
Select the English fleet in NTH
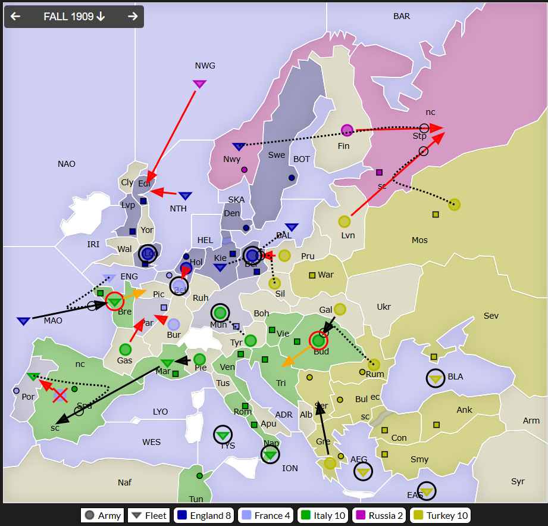[185, 195]
